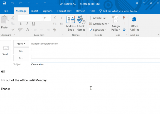Click the Send envelope button
The height and width of the screenshot is (114, 160).
(6, 50)
